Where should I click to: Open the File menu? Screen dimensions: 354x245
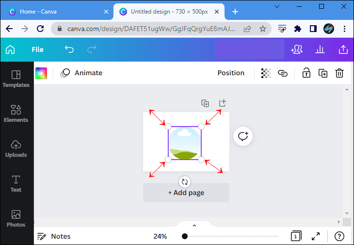pyautogui.click(x=37, y=49)
